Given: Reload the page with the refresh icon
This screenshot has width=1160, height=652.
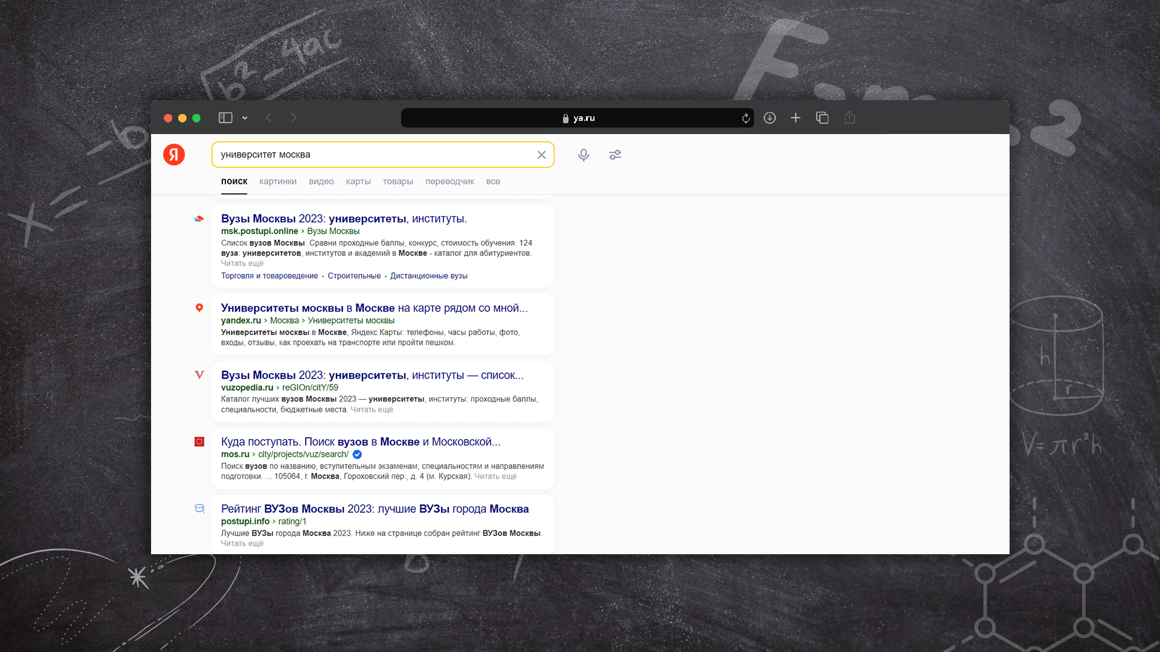Looking at the screenshot, I should [x=746, y=118].
